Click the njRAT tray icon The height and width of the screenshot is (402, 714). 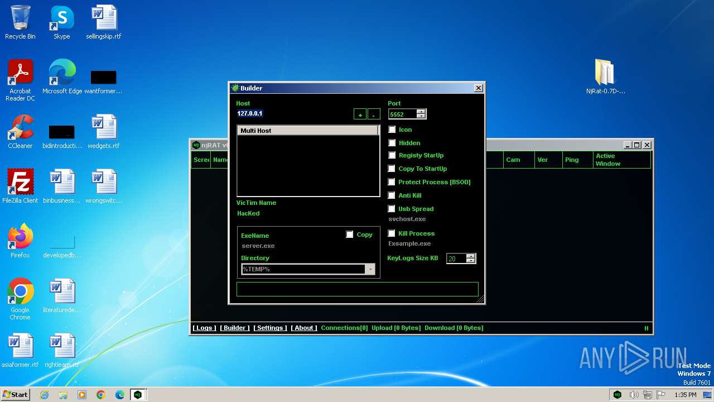617,395
